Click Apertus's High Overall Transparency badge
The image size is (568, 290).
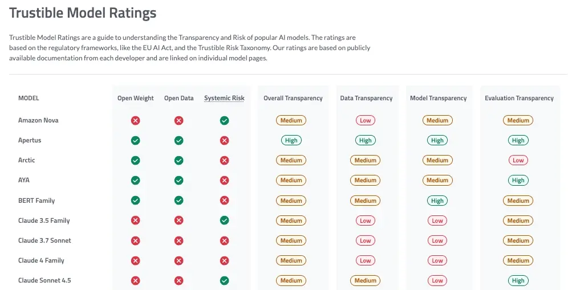point(291,141)
